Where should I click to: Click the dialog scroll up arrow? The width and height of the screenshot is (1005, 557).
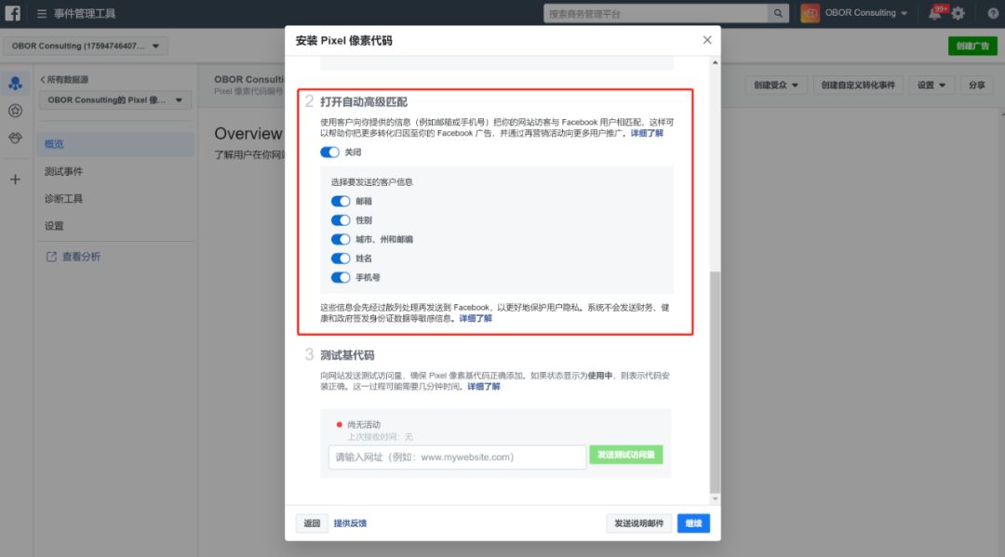716,62
